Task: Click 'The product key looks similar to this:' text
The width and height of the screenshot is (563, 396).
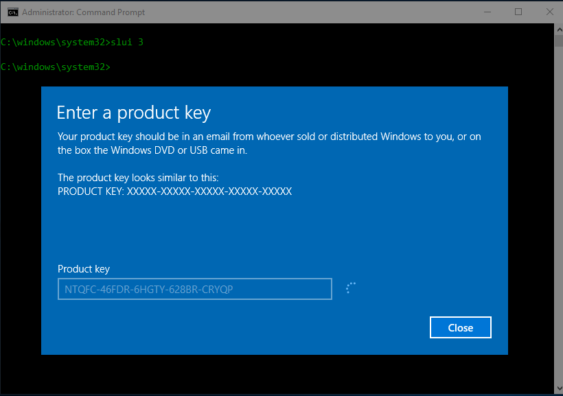Action: [138, 178]
